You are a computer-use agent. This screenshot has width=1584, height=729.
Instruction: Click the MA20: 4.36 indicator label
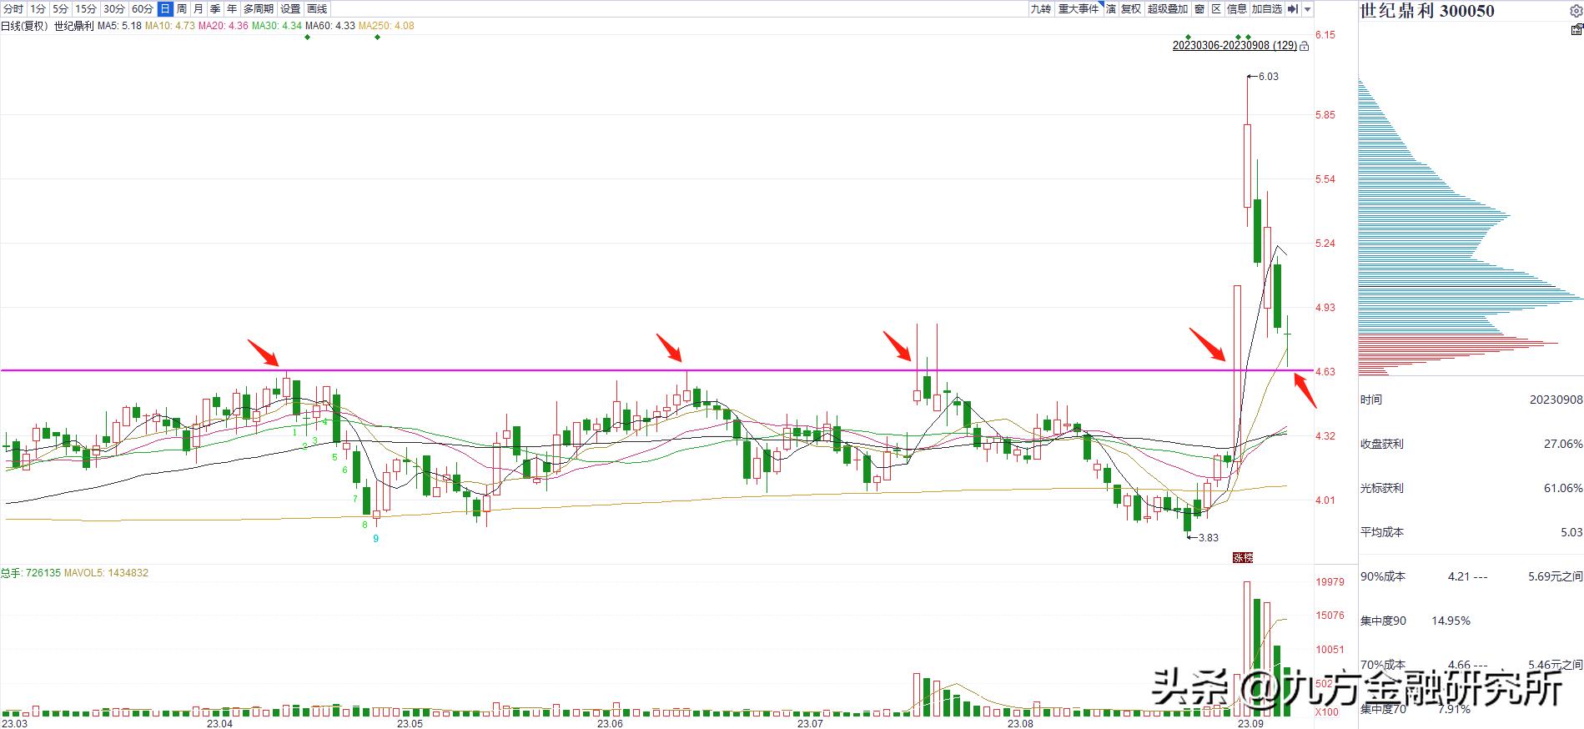[224, 26]
